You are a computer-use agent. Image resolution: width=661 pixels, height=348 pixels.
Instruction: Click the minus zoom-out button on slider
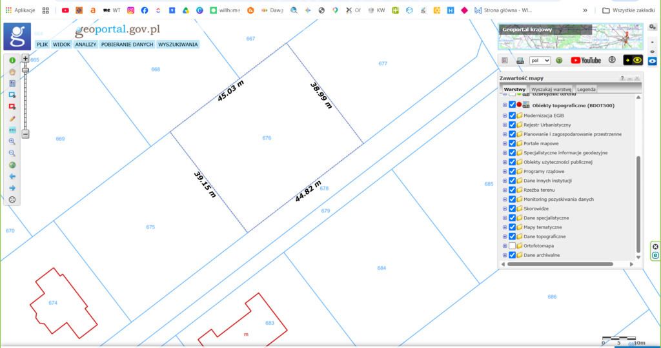tap(25, 134)
